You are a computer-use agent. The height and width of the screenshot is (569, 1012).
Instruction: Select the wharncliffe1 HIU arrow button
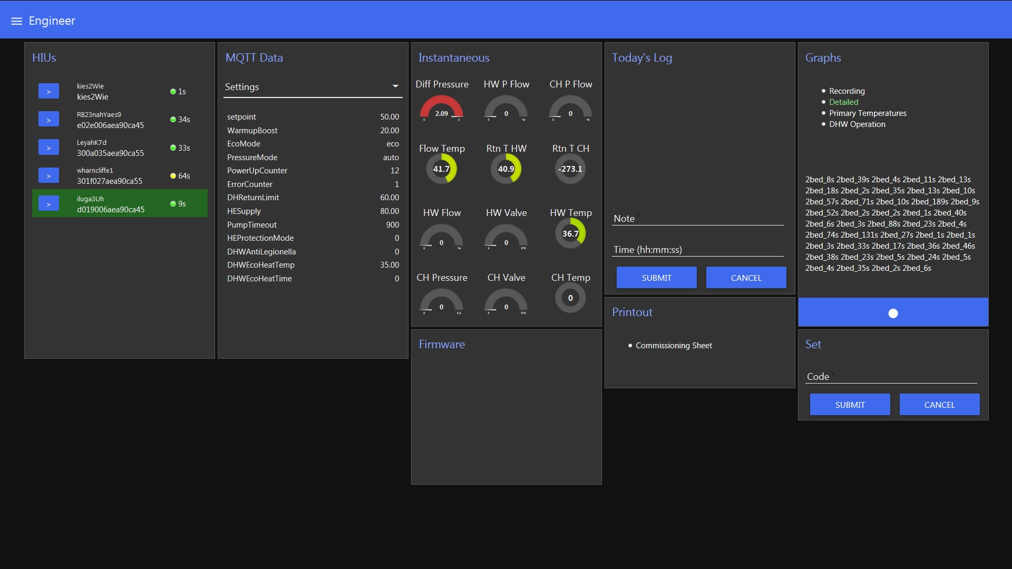pos(48,175)
